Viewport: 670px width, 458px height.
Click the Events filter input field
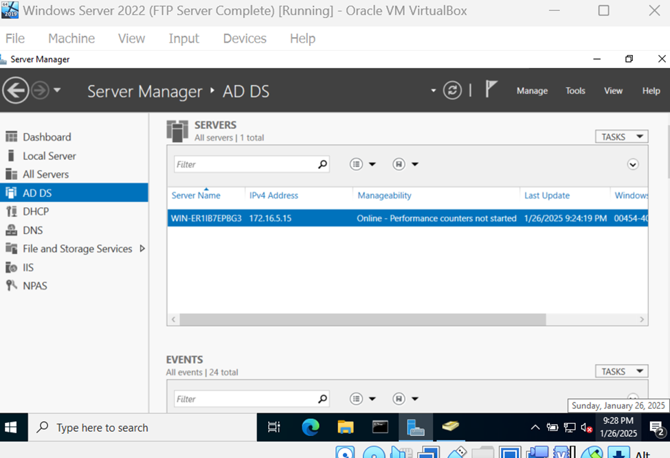click(245, 399)
